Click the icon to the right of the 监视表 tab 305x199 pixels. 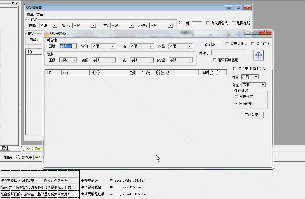(38, 157)
